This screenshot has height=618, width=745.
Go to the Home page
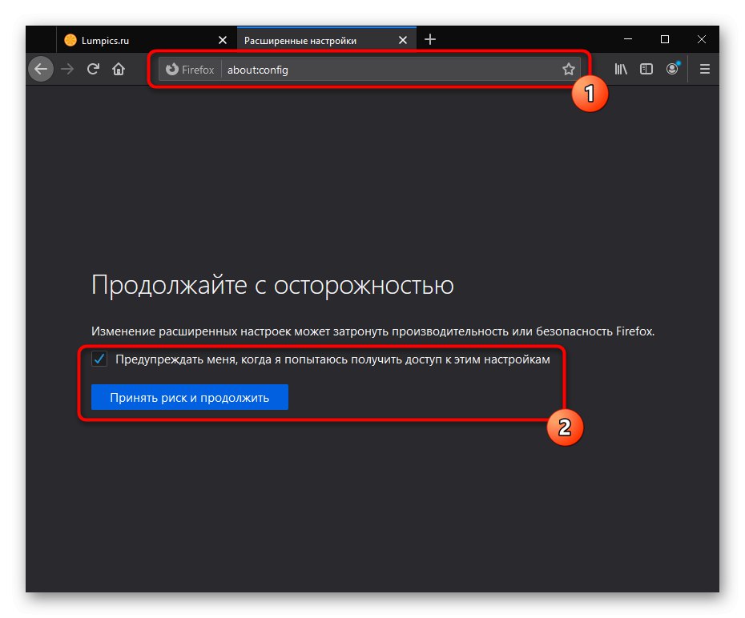[x=119, y=69]
